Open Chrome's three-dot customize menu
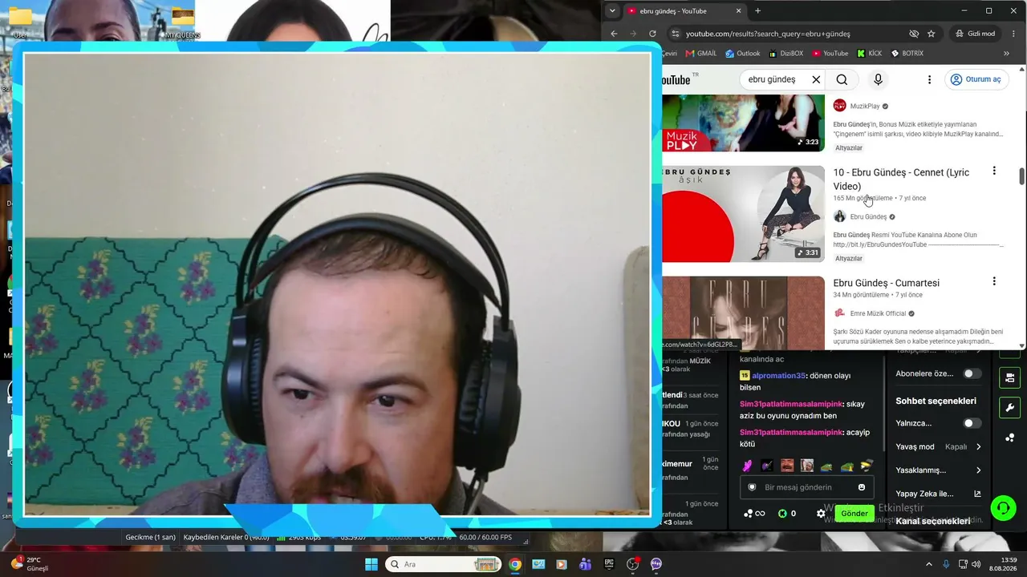 1014,34
